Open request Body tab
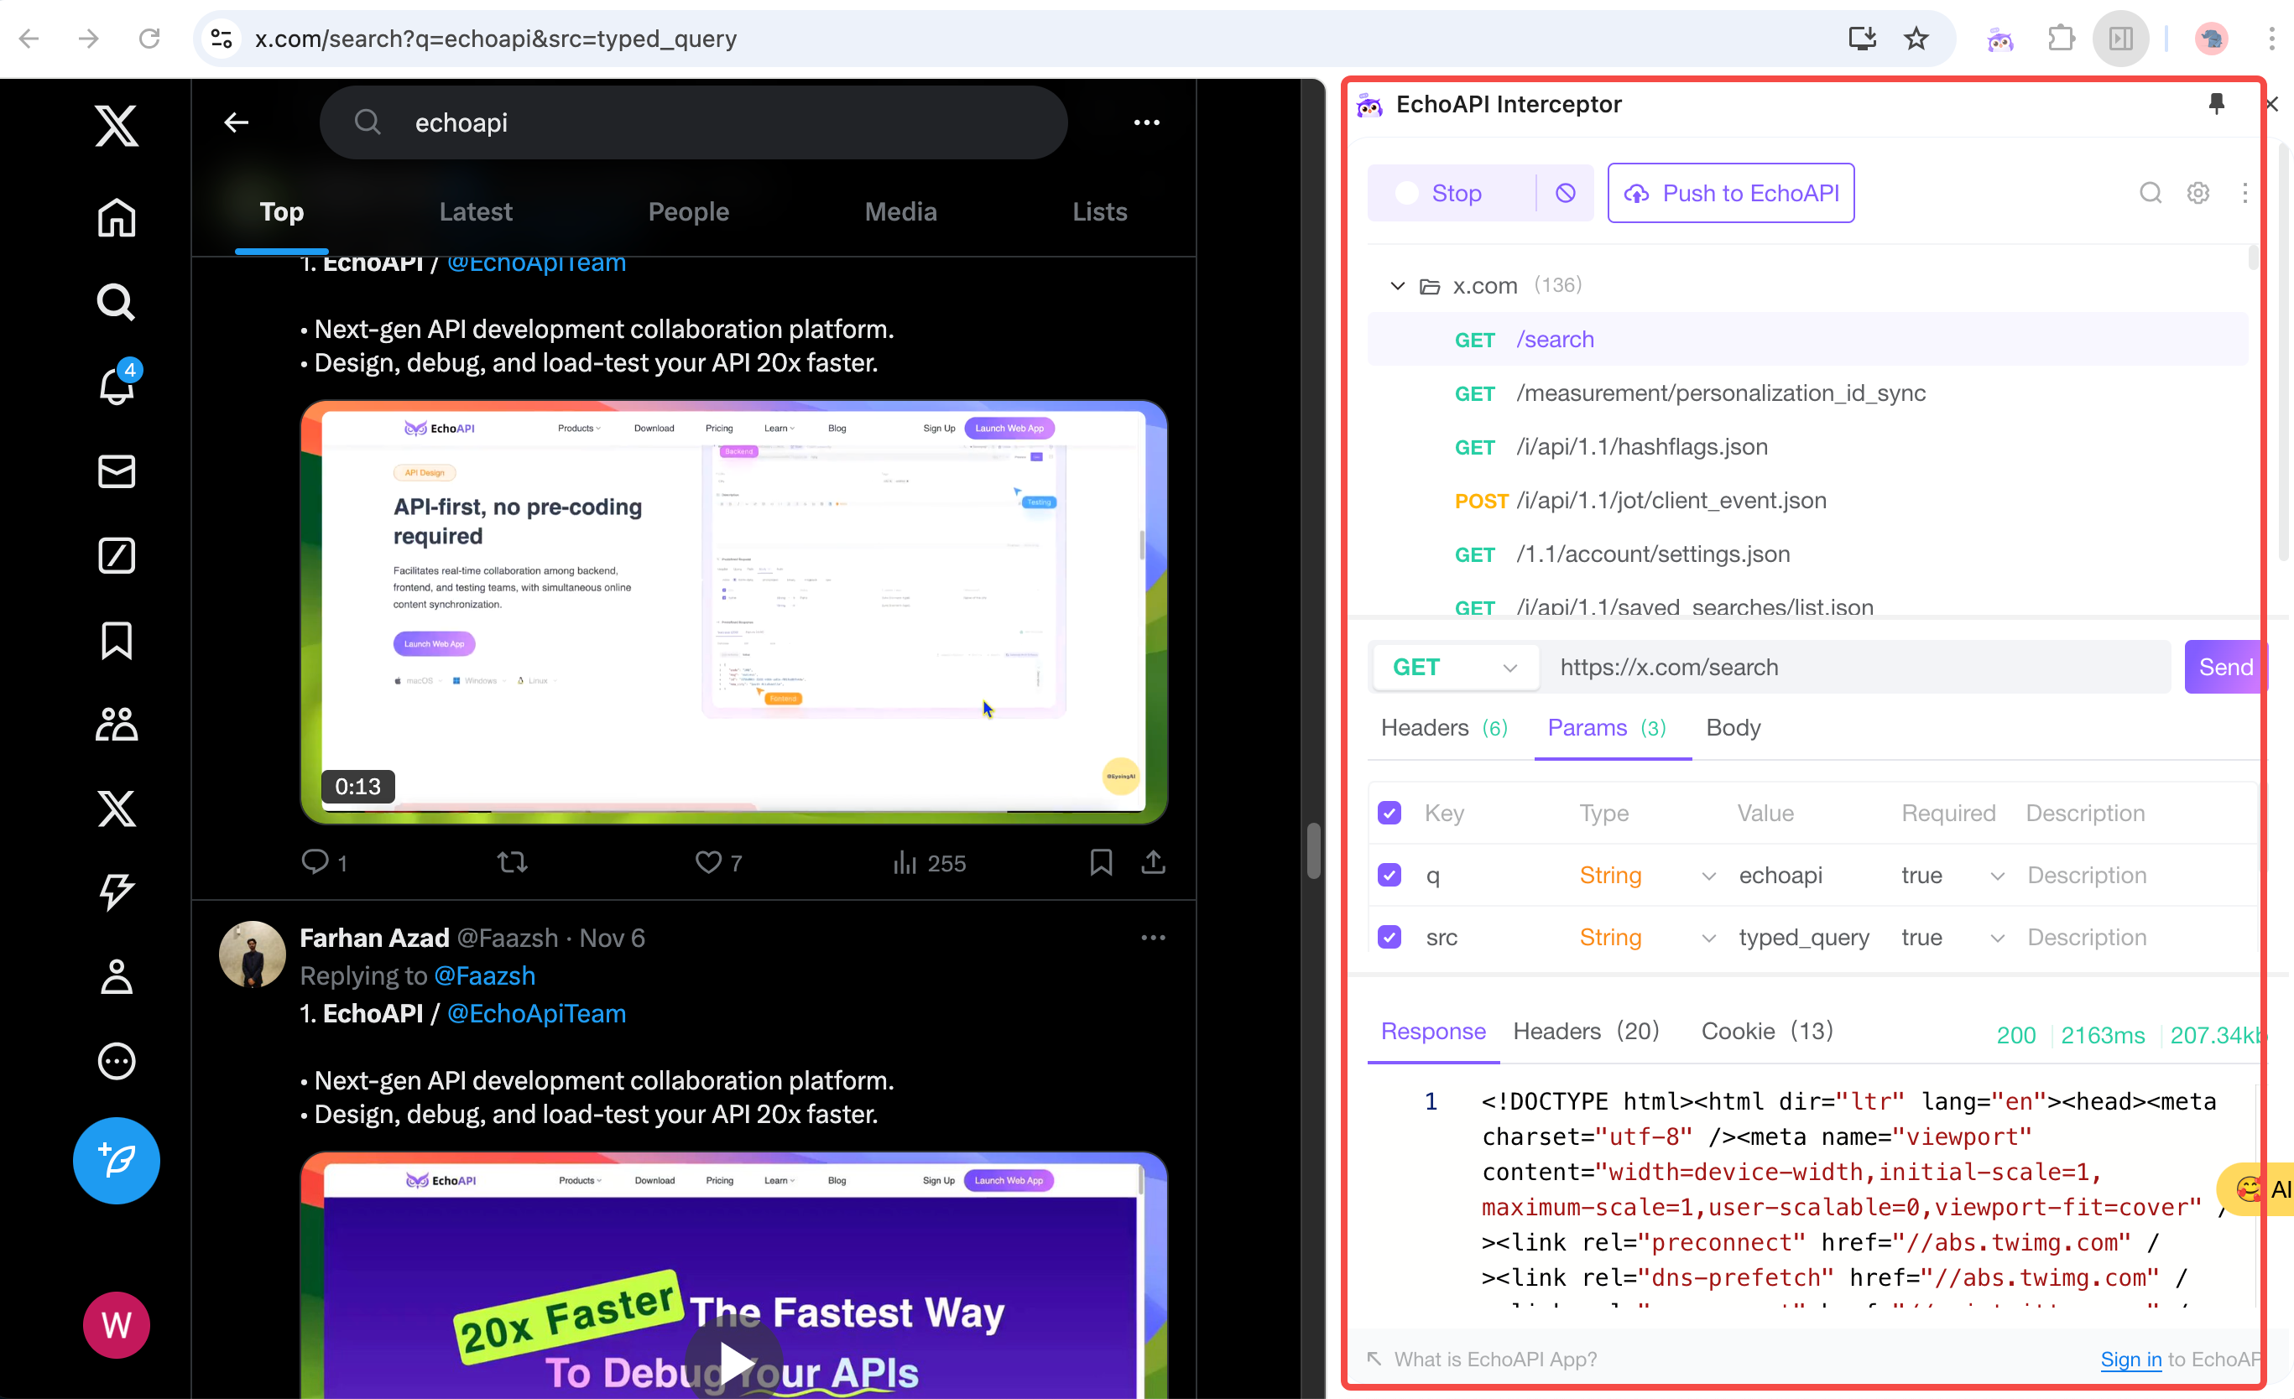 (x=1733, y=727)
